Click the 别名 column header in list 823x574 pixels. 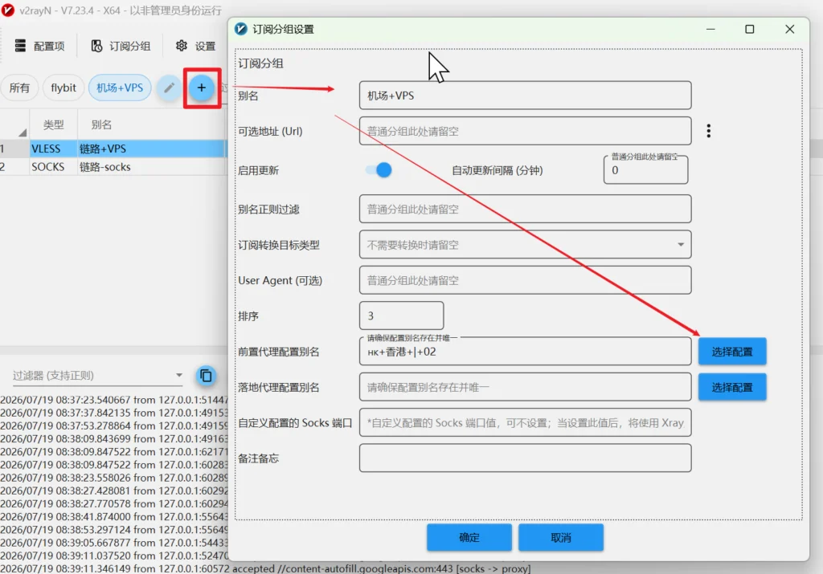[101, 124]
